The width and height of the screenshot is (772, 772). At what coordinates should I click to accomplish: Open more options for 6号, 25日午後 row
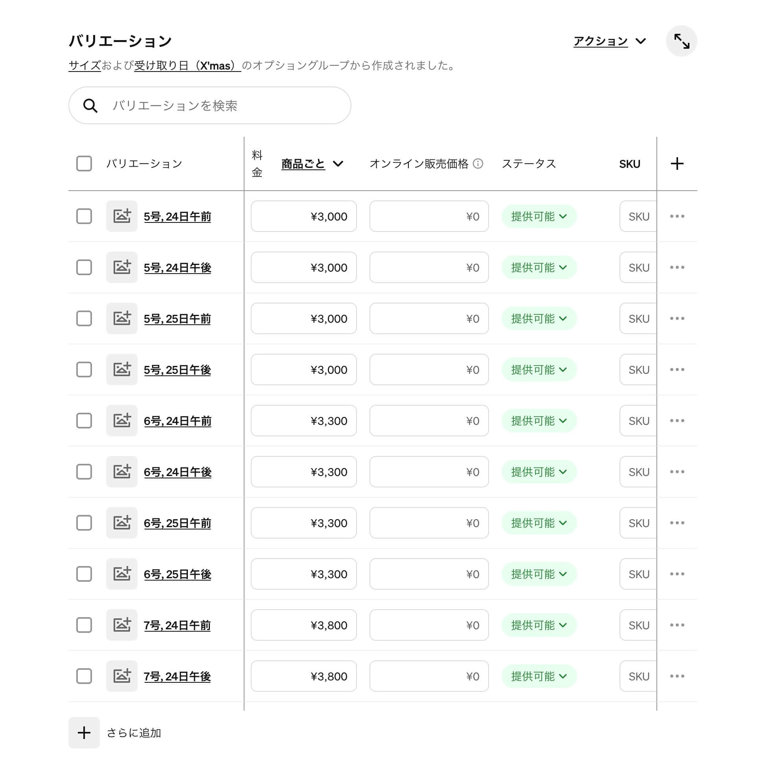(x=677, y=574)
